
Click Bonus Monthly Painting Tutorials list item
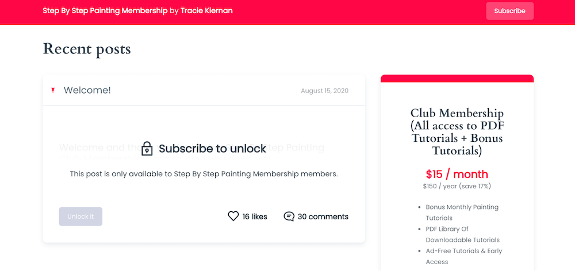[462, 212]
